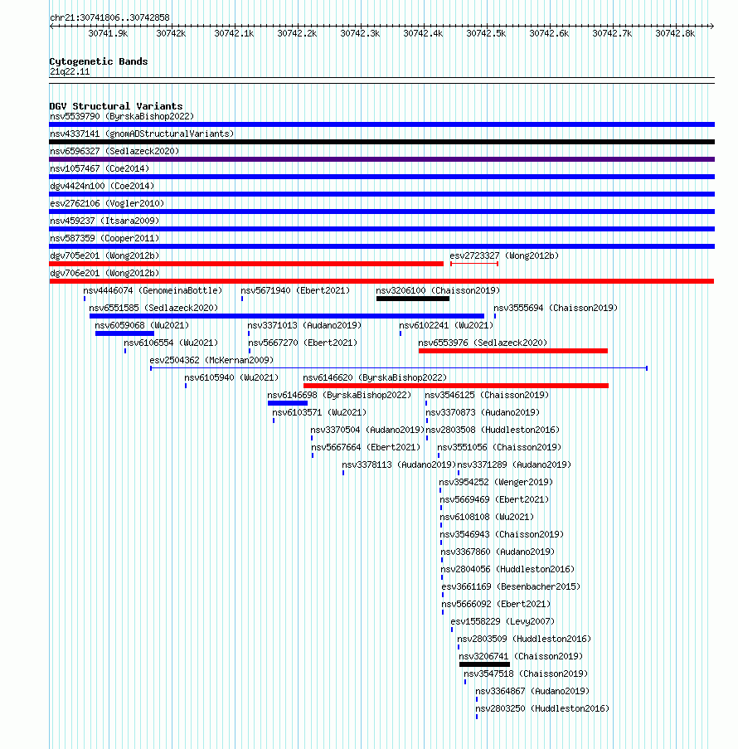Image resolution: width=738 pixels, height=749 pixels.
Task: Open the esv1558229 (Levy2007) label
Action: (x=503, y=622)
